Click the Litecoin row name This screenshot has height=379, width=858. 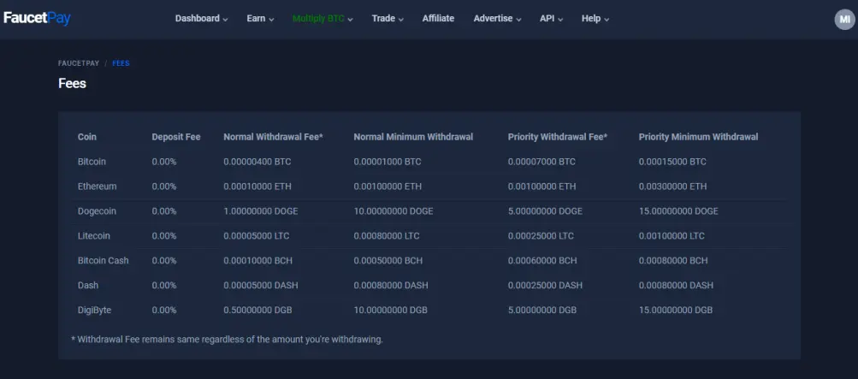(x=94, y=236)
